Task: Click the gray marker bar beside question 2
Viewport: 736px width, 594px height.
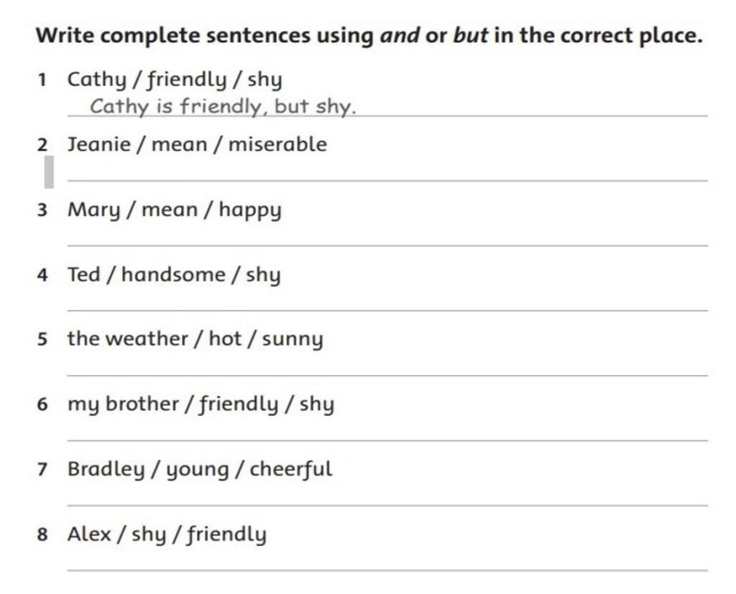Action: (49, 172)
